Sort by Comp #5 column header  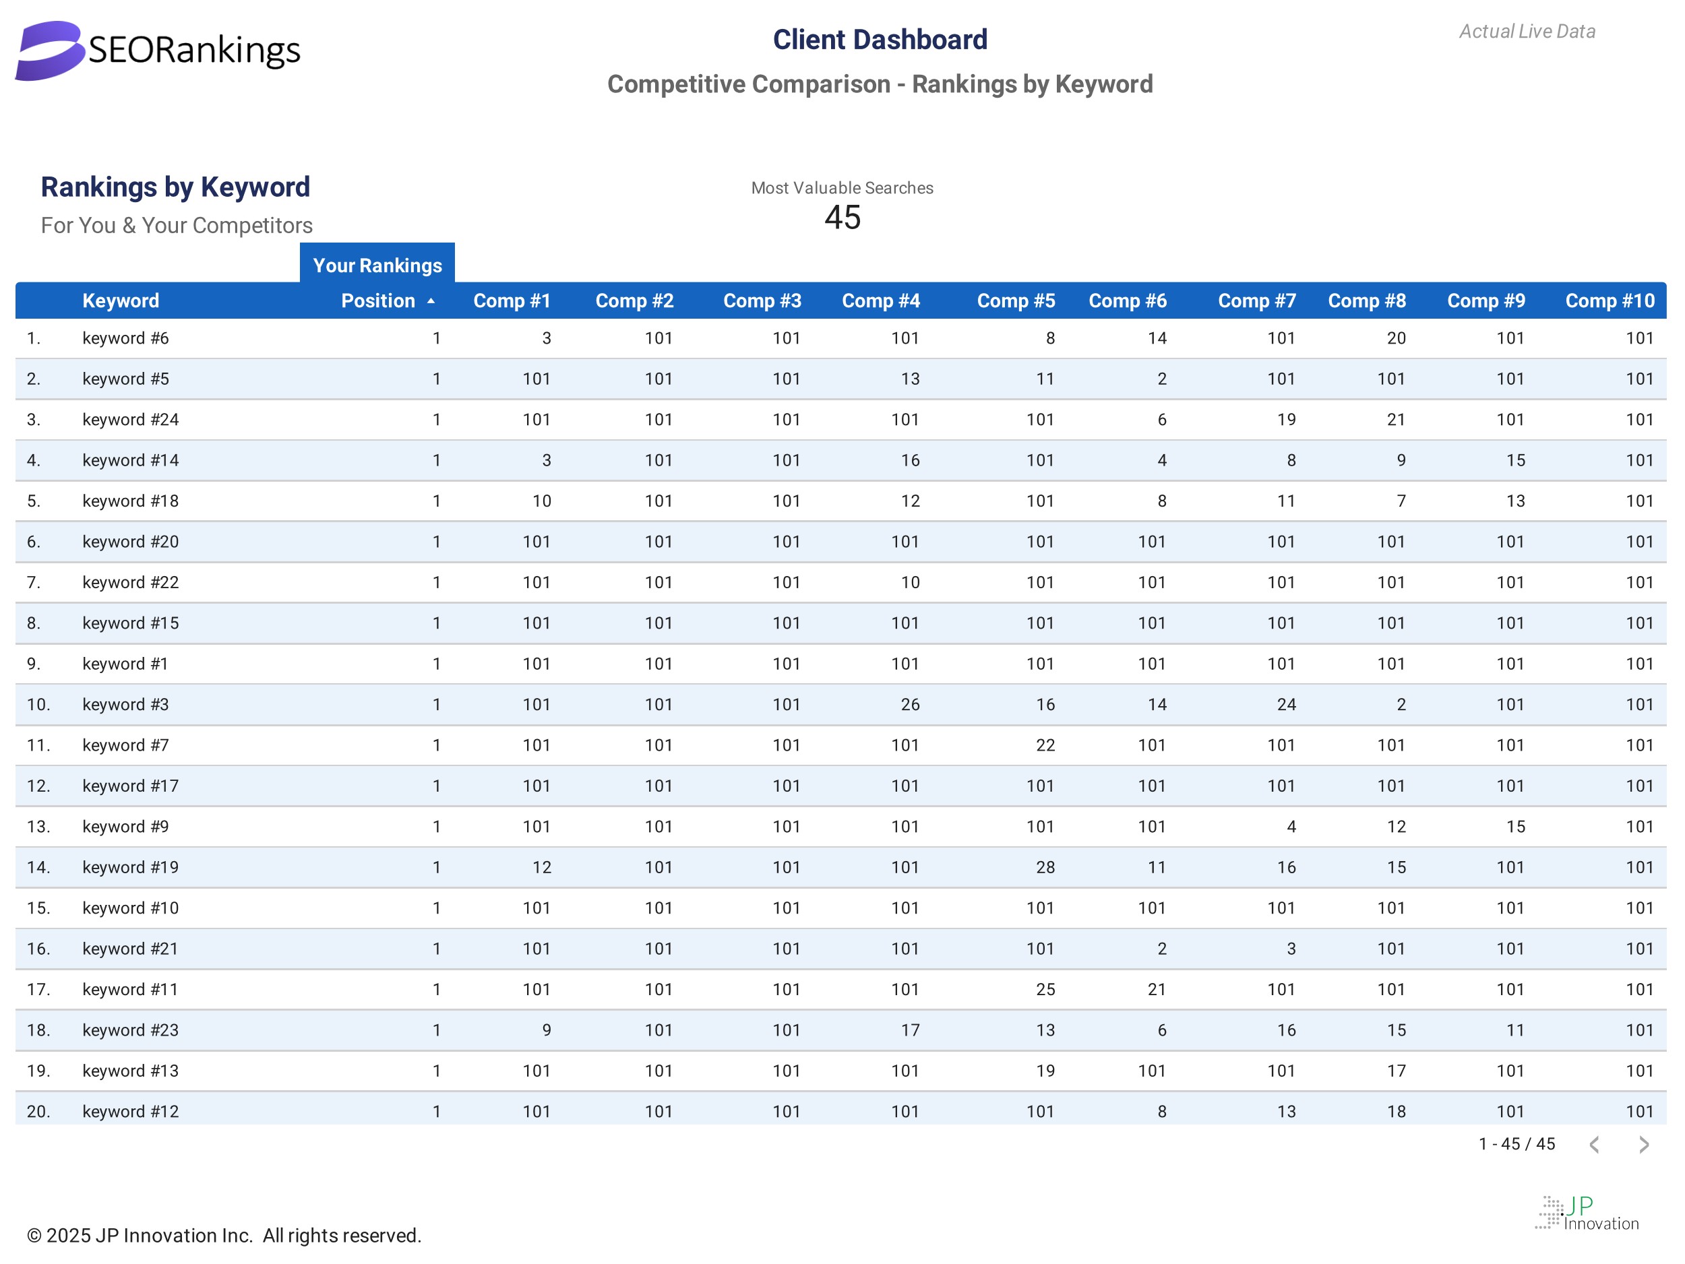click(1016, 301)
